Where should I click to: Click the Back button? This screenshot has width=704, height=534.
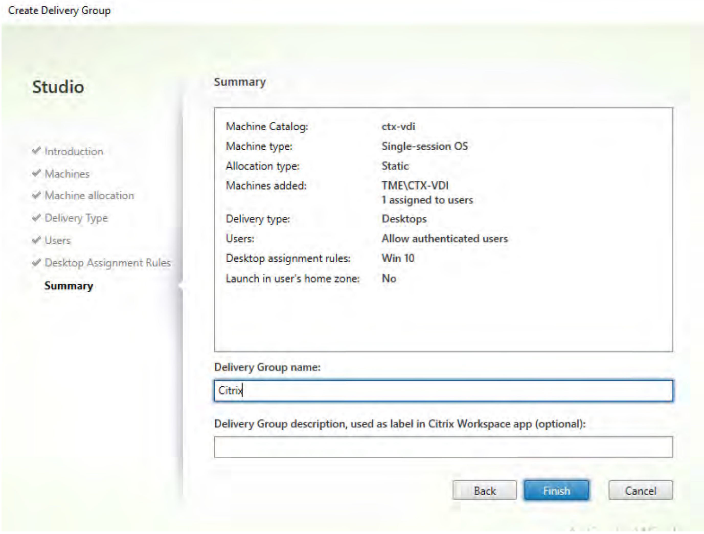point(485,490)
